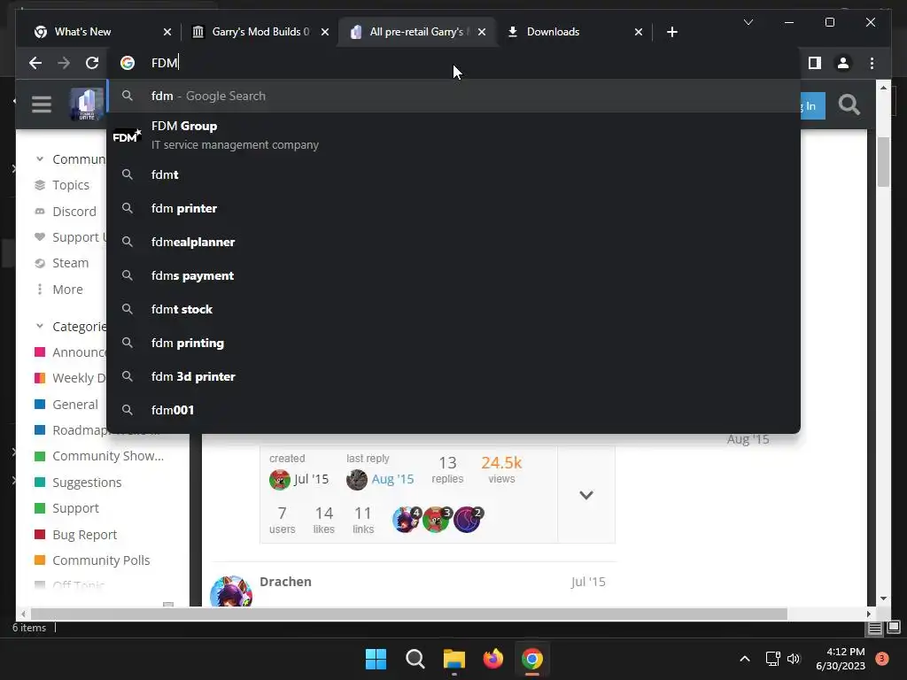Click the Log In button
The height and width of the screenshot is (680, 907).
point(813,106)
